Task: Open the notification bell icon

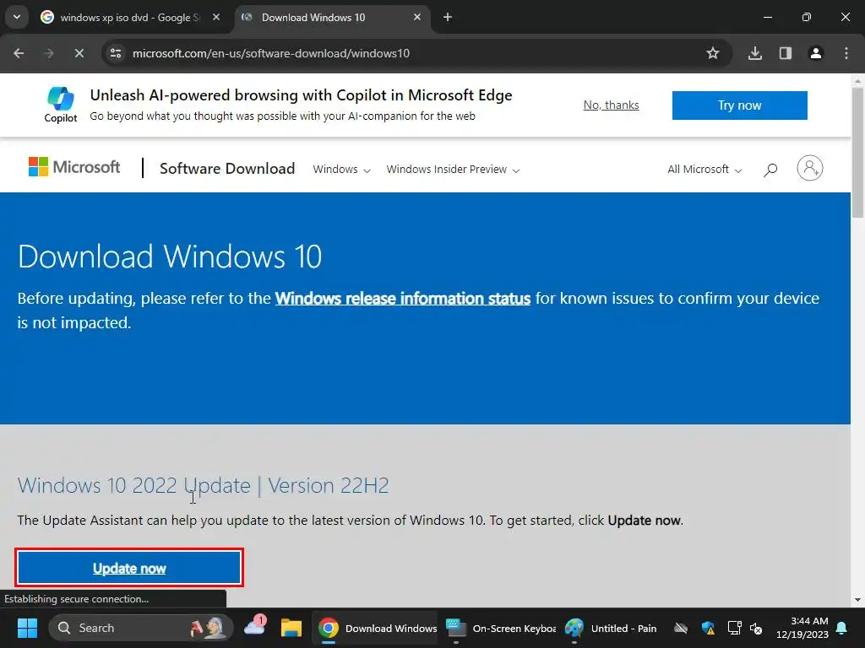Action: 842,628
